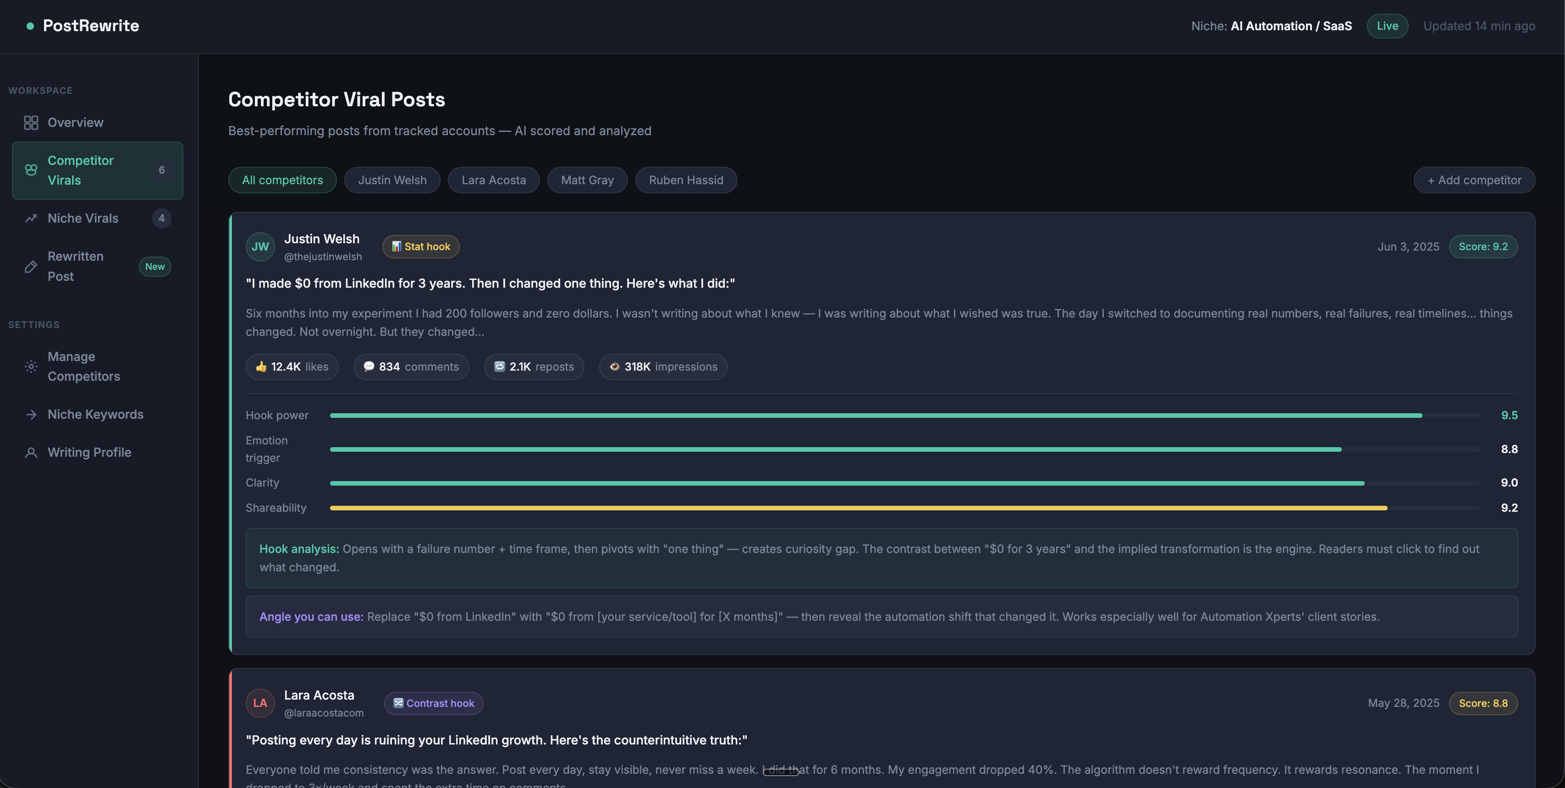This screenshot has width=1565, height=788.
Task: Filter posts by Justin Welsh
Action: point(392,181)
